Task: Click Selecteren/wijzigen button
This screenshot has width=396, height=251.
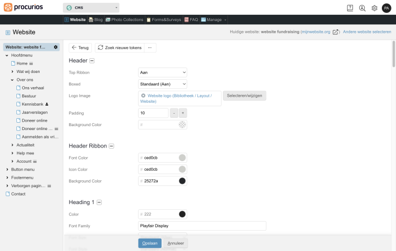Action: [x=244, y=96]
